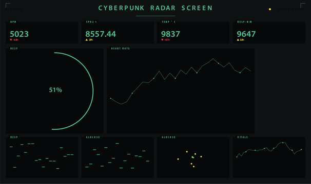
Task: Click the first data point on the VITALS line
Action: 237,157
